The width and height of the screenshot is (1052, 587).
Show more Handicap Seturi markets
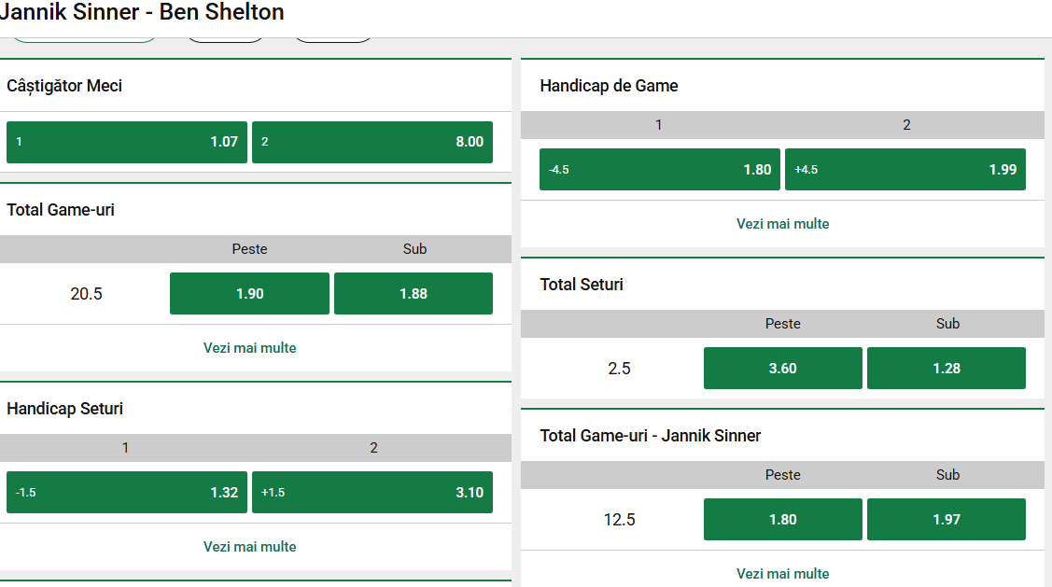[x=250, y=547]
